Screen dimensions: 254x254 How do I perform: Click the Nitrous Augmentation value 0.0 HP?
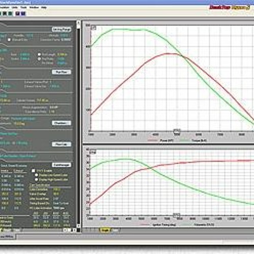tap(54, 107)
